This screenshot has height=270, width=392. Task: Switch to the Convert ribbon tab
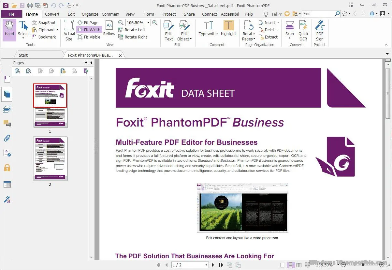52,14
